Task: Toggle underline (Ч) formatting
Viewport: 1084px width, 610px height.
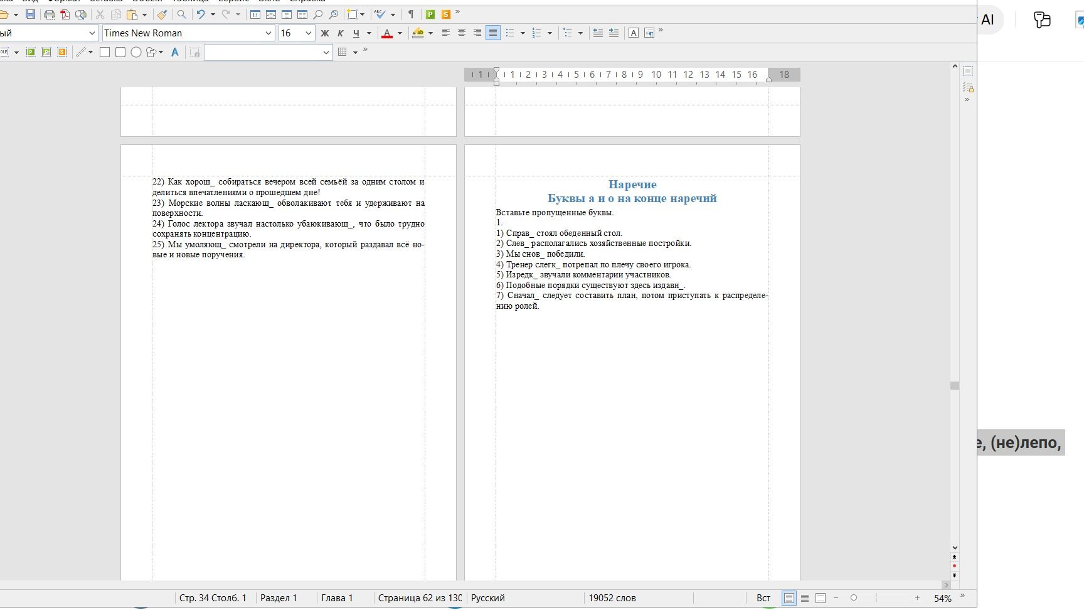Action: 356,33
